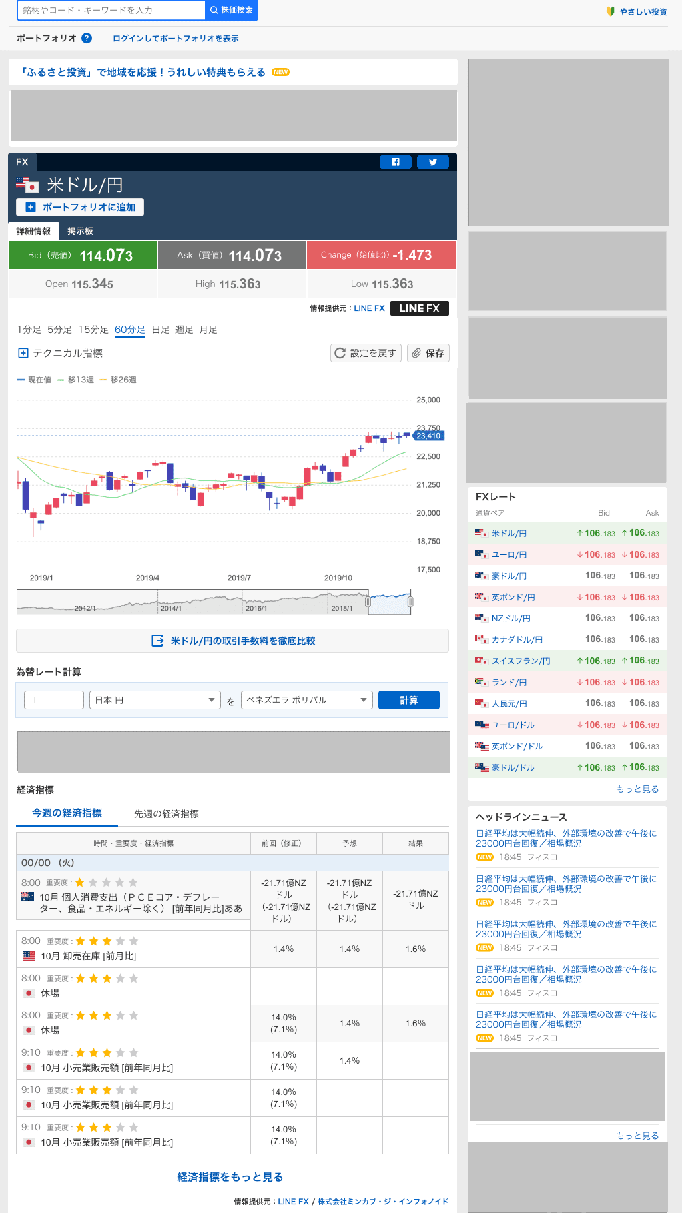This screenshot has height=1213, width=682.
Task: Open the 日本 円 currency dropdown
Action: tap(155, 700)
